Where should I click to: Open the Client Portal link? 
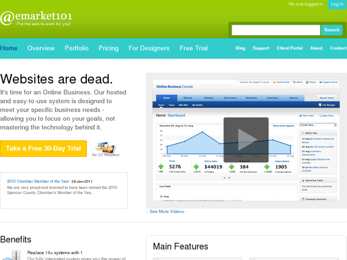[289, 48]
